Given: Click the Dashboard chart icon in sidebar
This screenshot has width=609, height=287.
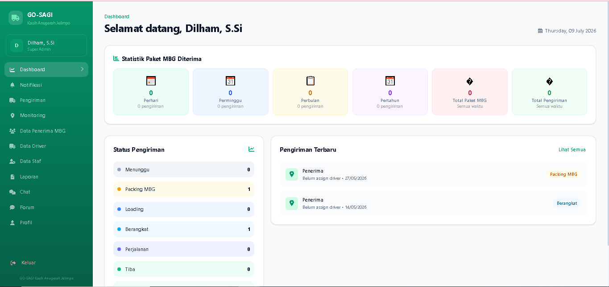Looking at the screenshot, I should point(12,70).
